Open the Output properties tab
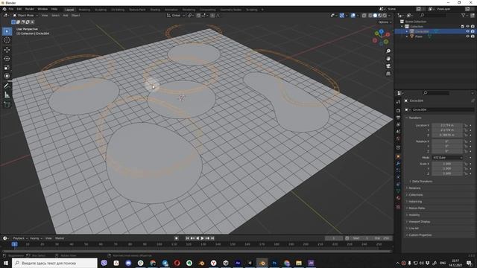 (x=398, y=118)
